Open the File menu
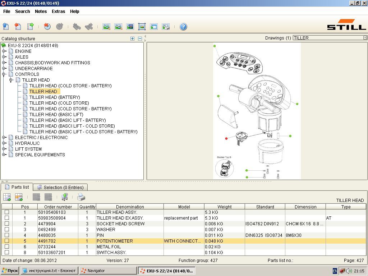 [x=7, y=11]
